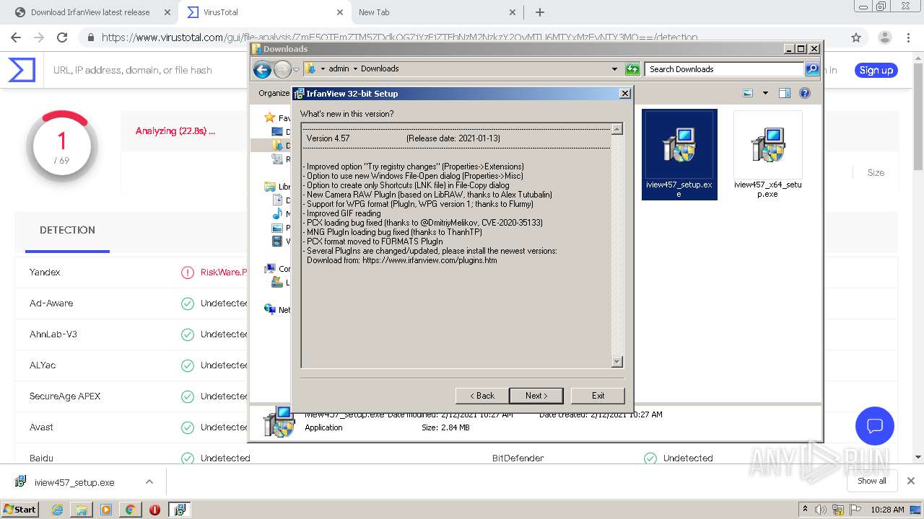This screenshot has width=924, height=519.
Task: Change the view icon in Explorer toolbar
Action: [x=748, y=93]
